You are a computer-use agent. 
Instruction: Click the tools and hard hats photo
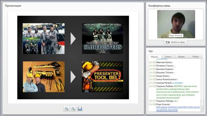44,77
